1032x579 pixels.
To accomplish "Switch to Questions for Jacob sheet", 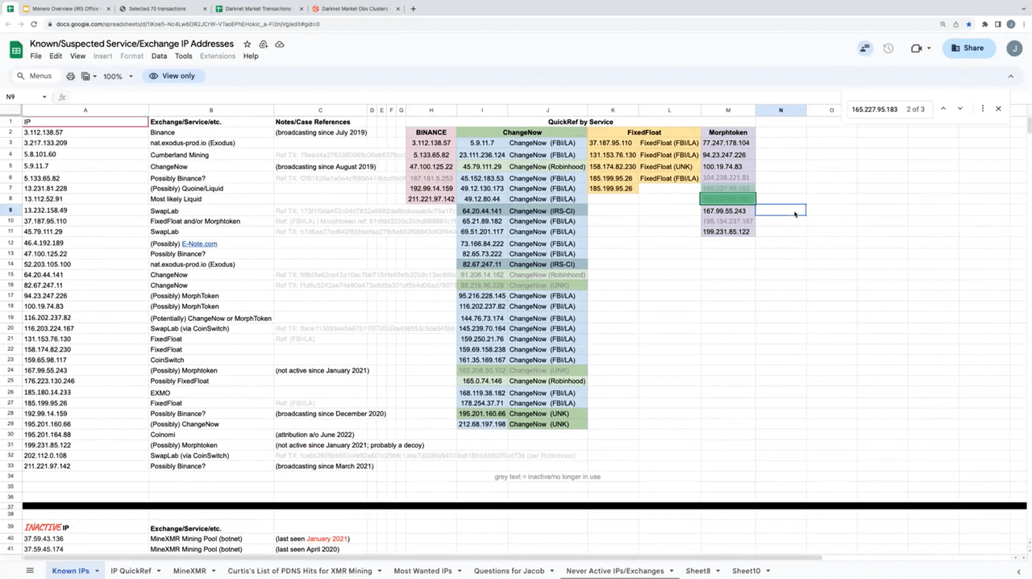I will (509, 571).
